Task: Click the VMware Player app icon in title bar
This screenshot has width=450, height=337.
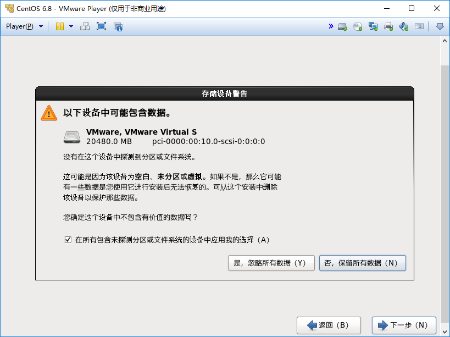Action: [9, 8]
